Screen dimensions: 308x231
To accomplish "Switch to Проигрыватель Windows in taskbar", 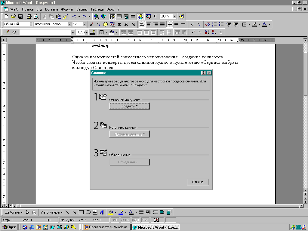I will [107, 227].
